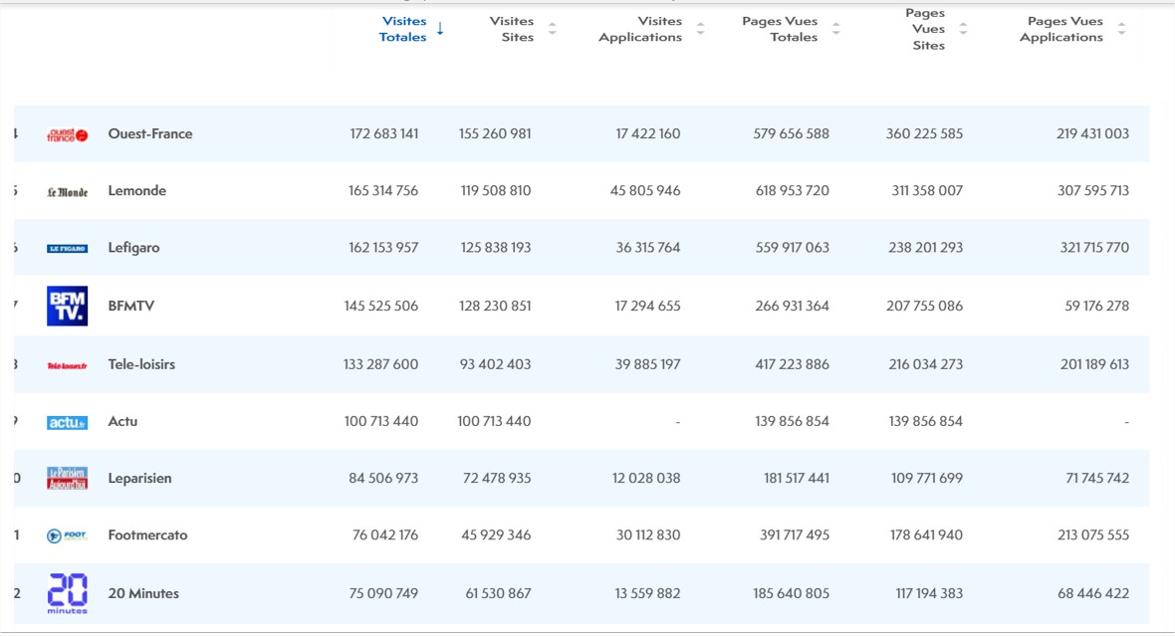Click value 117 194 383

click(929, 594)
